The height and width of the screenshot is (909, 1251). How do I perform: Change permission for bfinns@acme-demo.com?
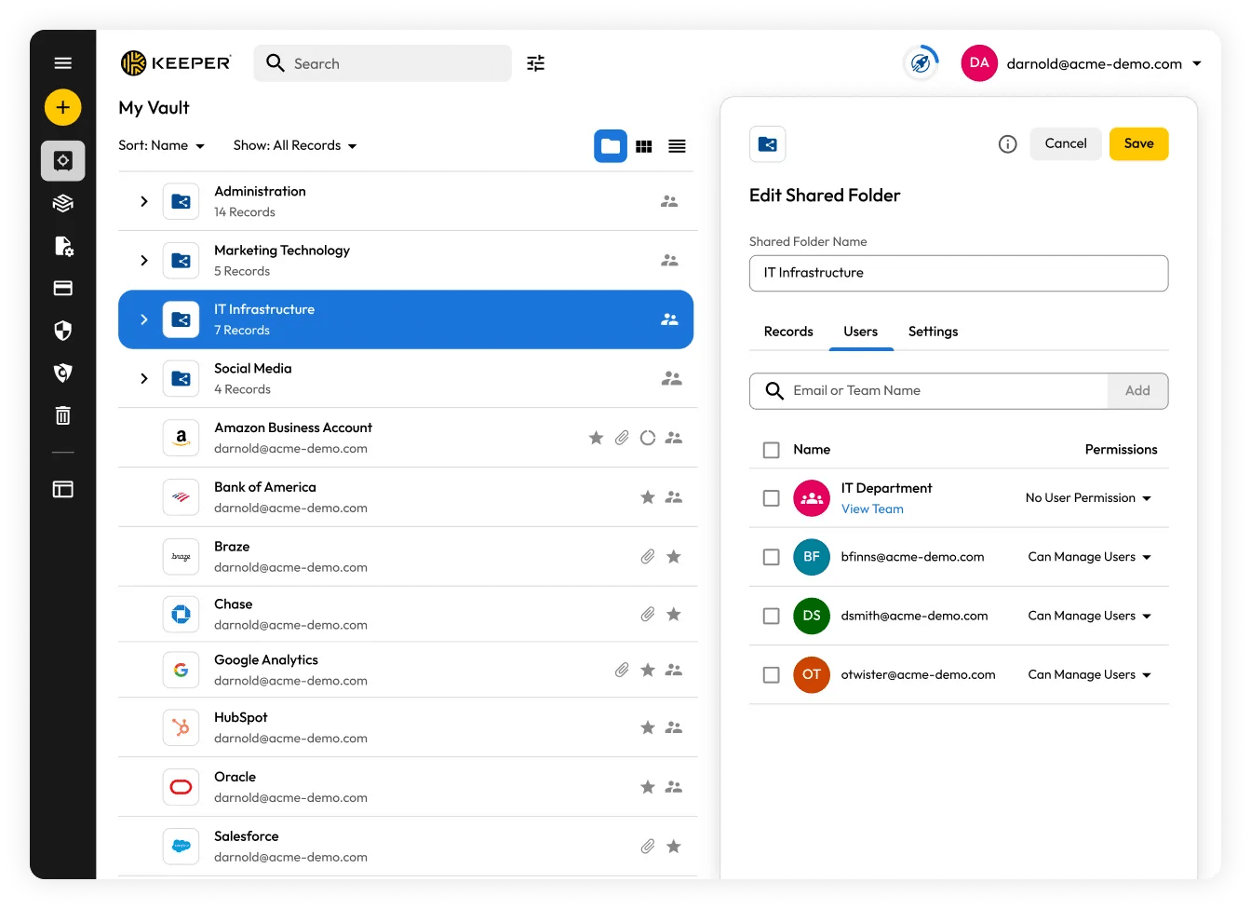[1089, 557]
